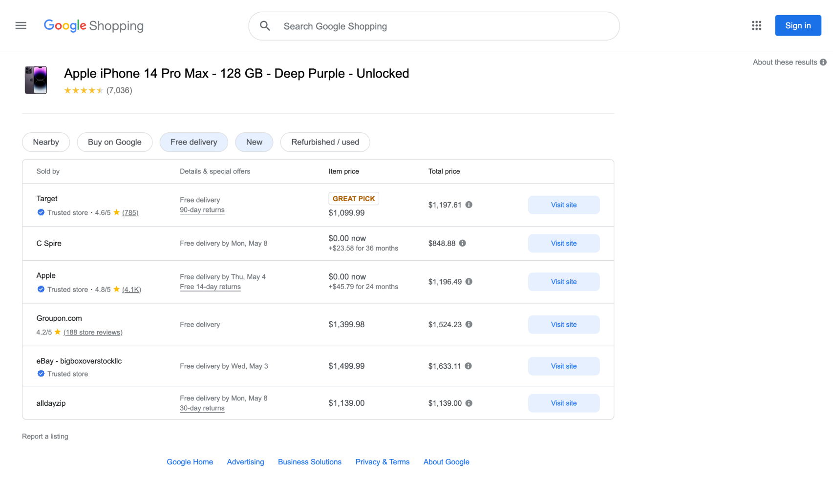
Task: Click the eBay - bigboxoverstockllc seller name
Action: coord(79,361)
